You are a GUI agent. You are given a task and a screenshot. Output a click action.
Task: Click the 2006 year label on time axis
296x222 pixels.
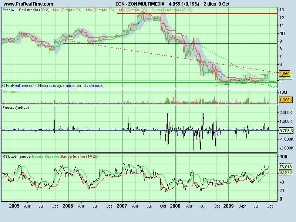click(68, 206)
